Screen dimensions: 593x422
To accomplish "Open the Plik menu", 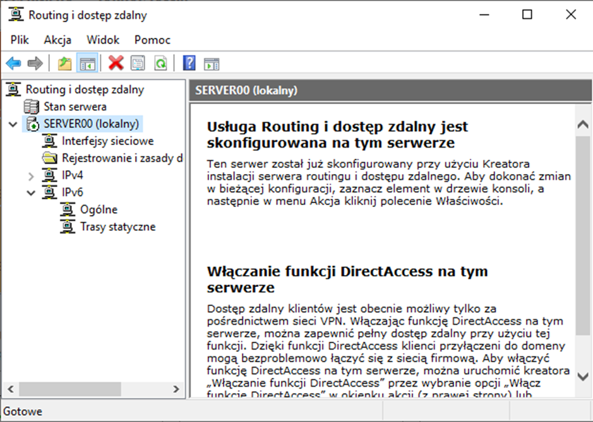I will point(20,40).
